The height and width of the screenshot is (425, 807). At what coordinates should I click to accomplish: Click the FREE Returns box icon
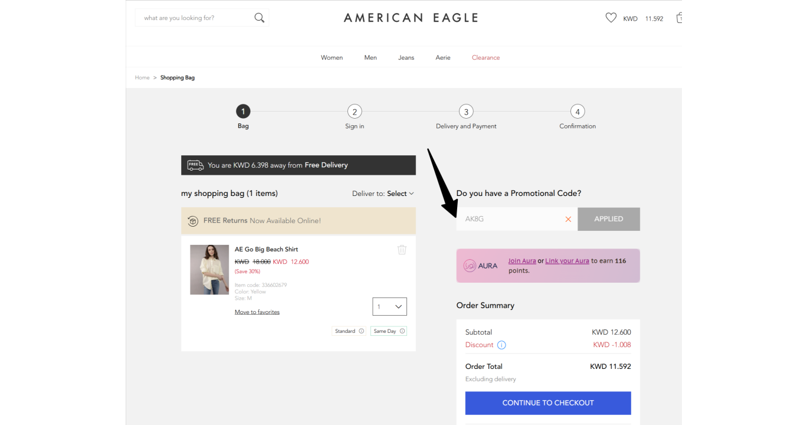click(x=193, y=221)
